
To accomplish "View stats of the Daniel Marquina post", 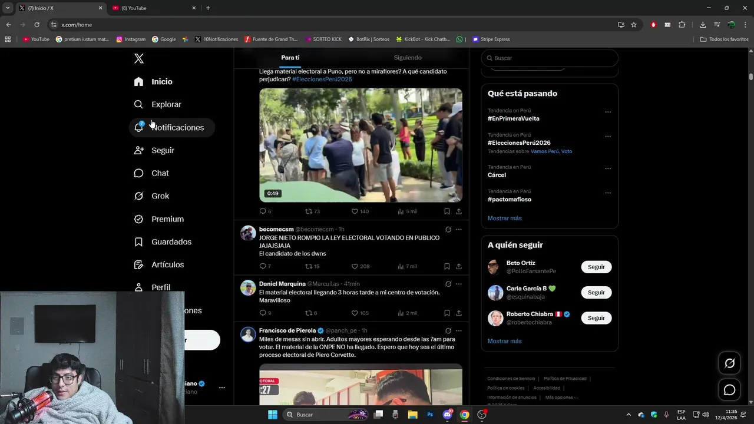I will (408, 313).
